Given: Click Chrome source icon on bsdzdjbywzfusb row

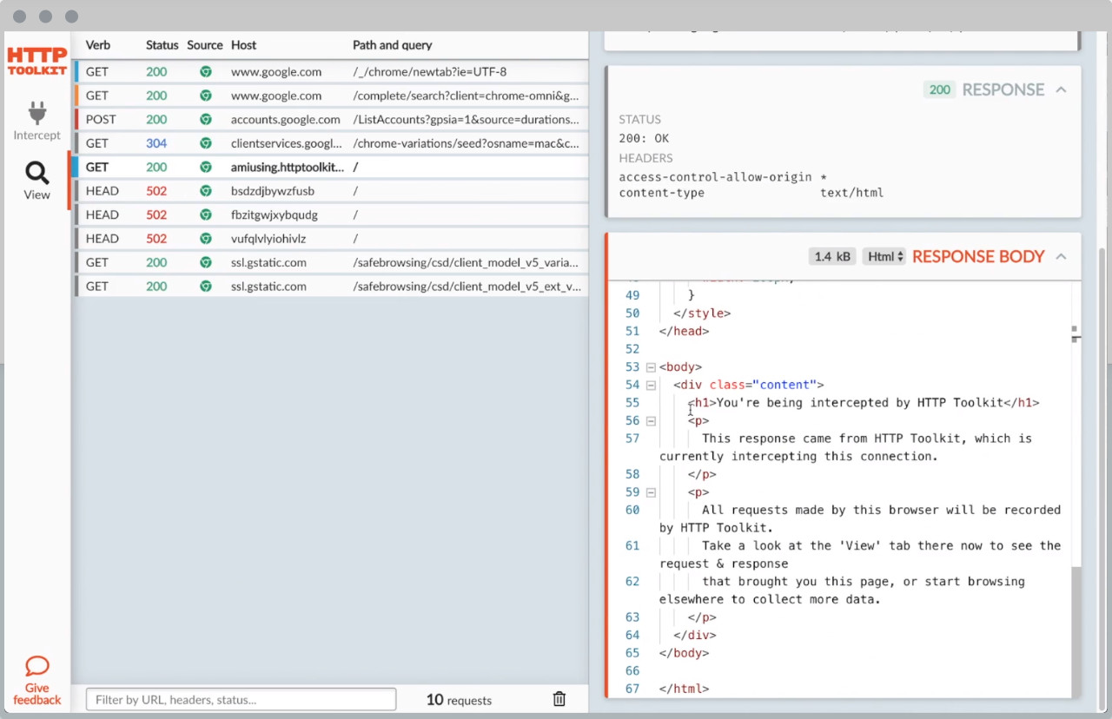Looking at the screenshot, I should click(x=206, y=191).
